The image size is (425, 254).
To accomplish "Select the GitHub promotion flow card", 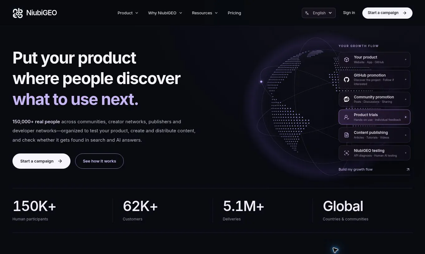I will click(374, 79).
